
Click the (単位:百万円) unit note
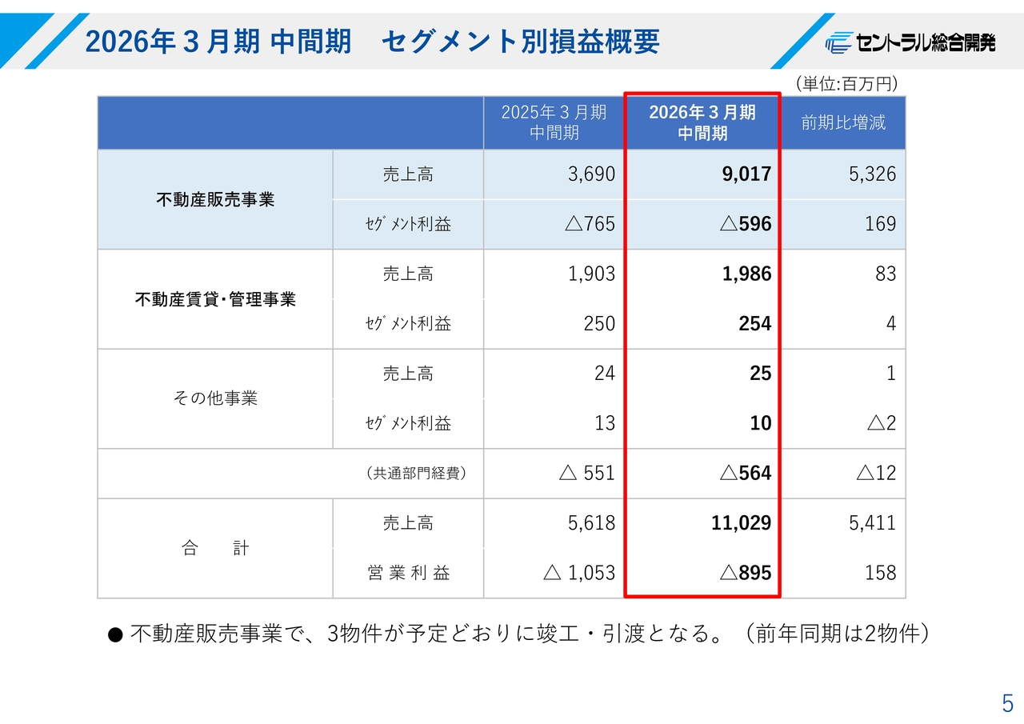coord(846,84)
